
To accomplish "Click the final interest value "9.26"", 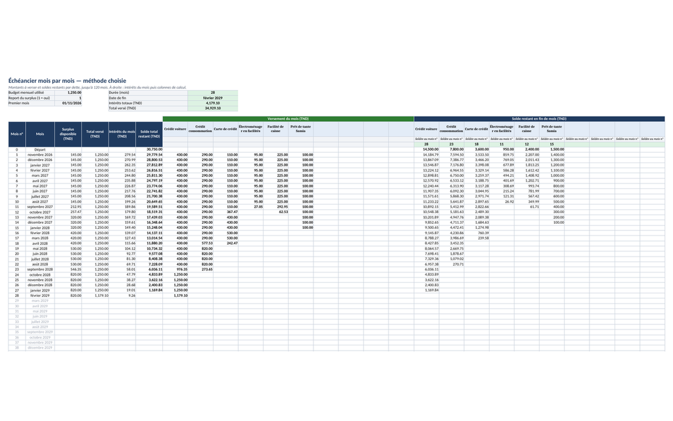I will 131,295.
